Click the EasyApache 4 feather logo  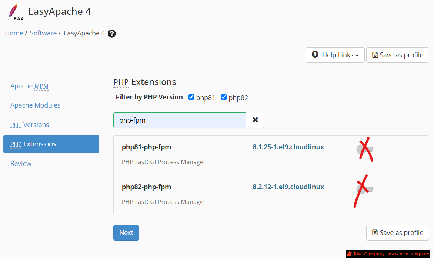coord(15,13)
